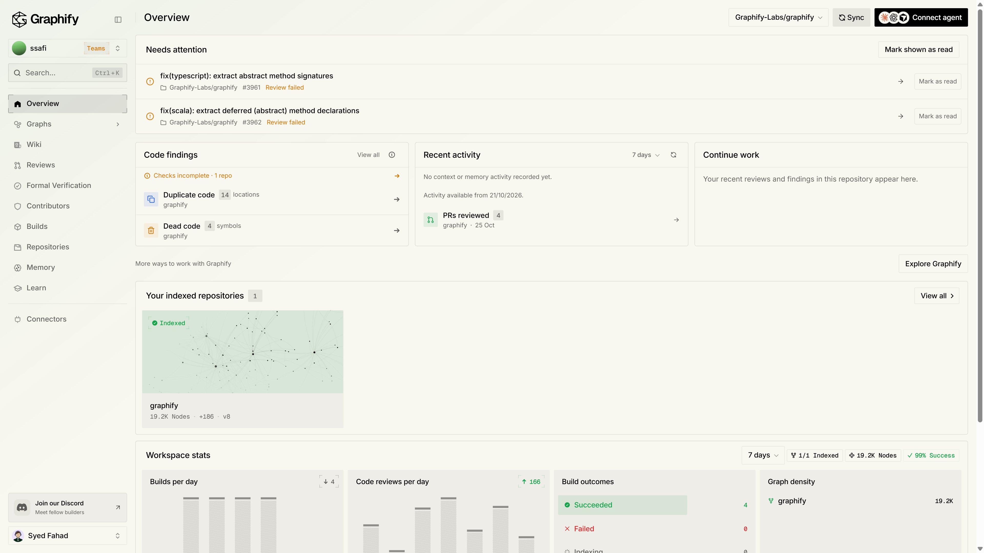Open the Code findings info icon

(x=392, y=155)
